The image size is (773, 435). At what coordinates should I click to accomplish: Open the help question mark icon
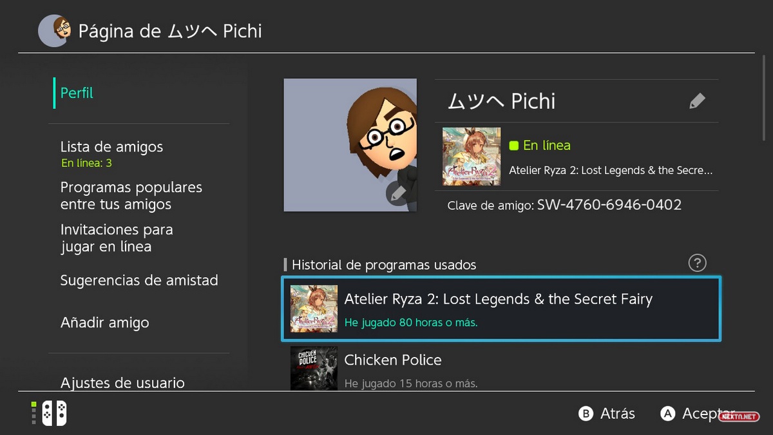697,263
